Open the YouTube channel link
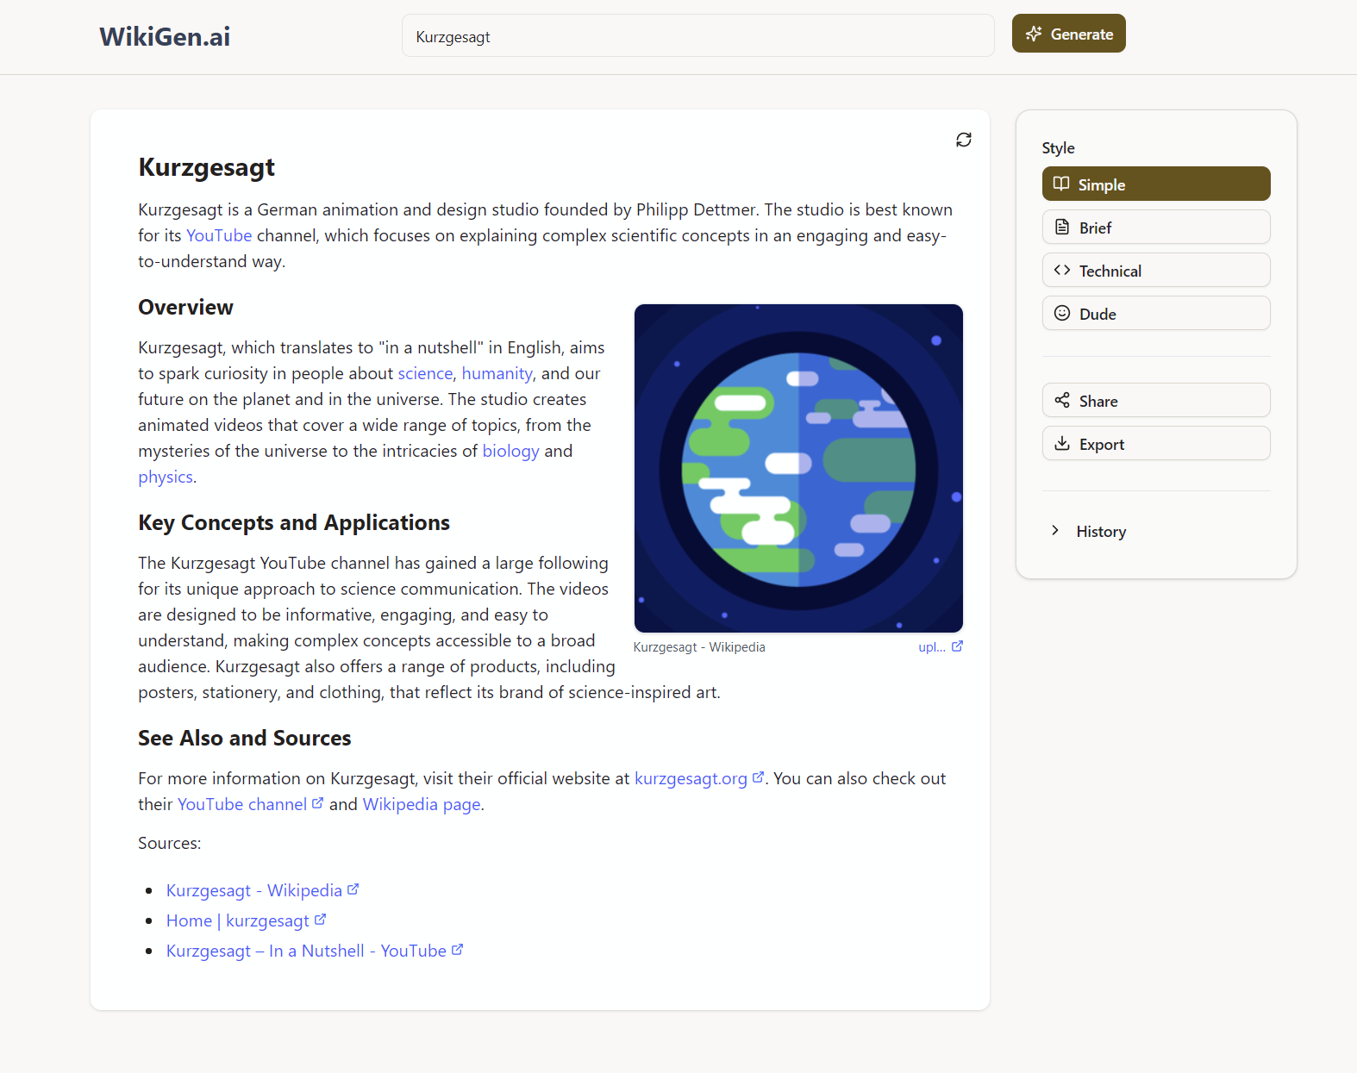This screenshot has width=1357, height=1073. coord(242,804)
